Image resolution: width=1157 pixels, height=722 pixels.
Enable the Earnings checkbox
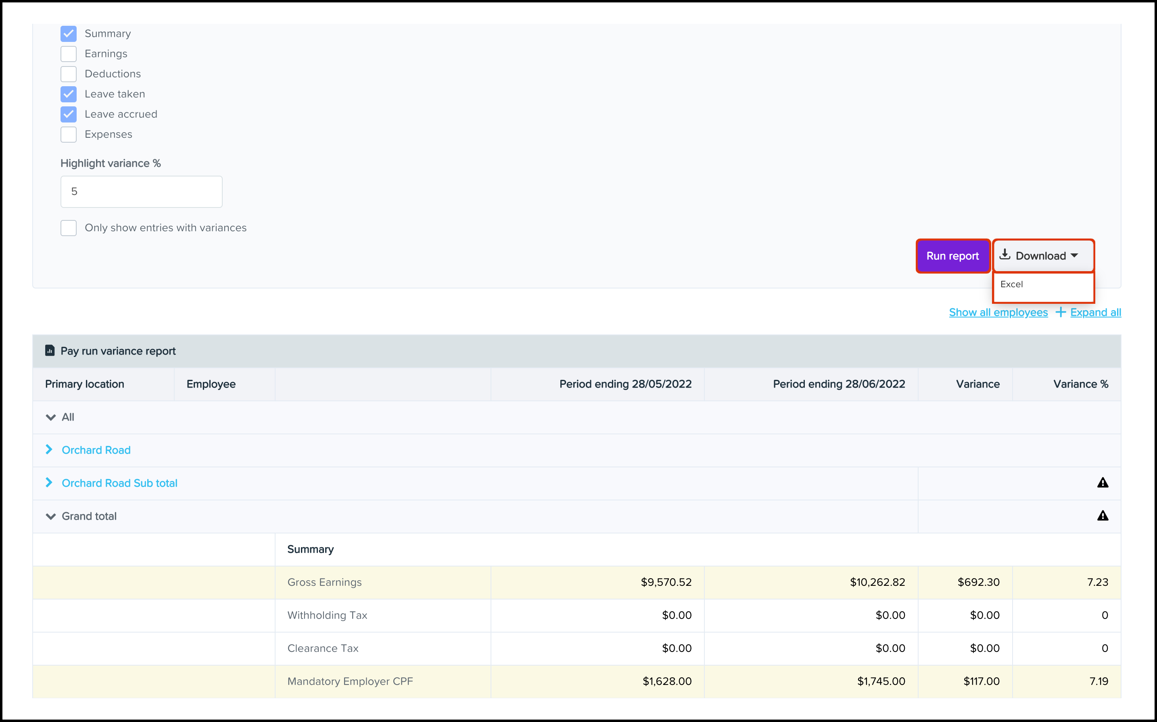click(x=68, y=54)
